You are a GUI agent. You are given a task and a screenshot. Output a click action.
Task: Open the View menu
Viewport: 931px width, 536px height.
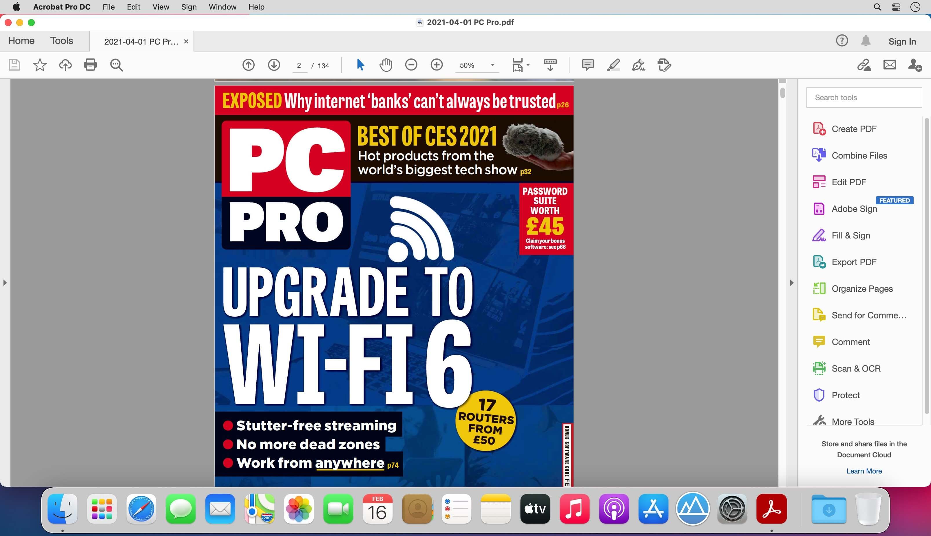click(x=160, y=6)
